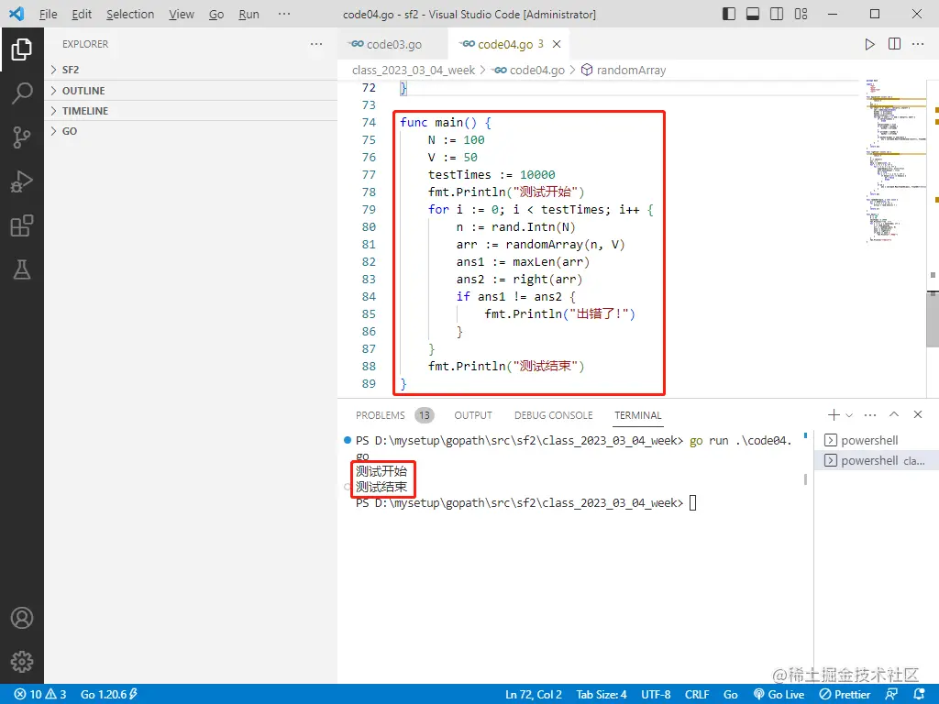Open the Extensions view icon
Screen dimensions: 939x704
click(x=22, y=225)
